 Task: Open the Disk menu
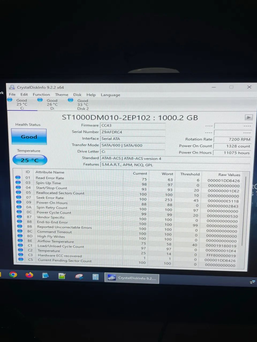tap(77, 95)
